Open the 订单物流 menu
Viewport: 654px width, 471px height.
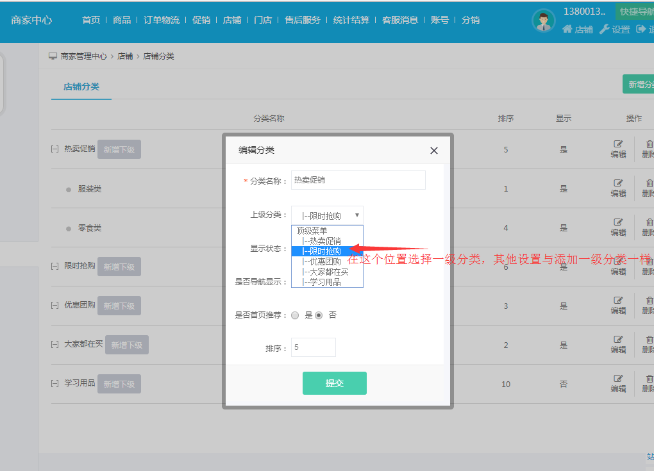[x=162, y=20]
